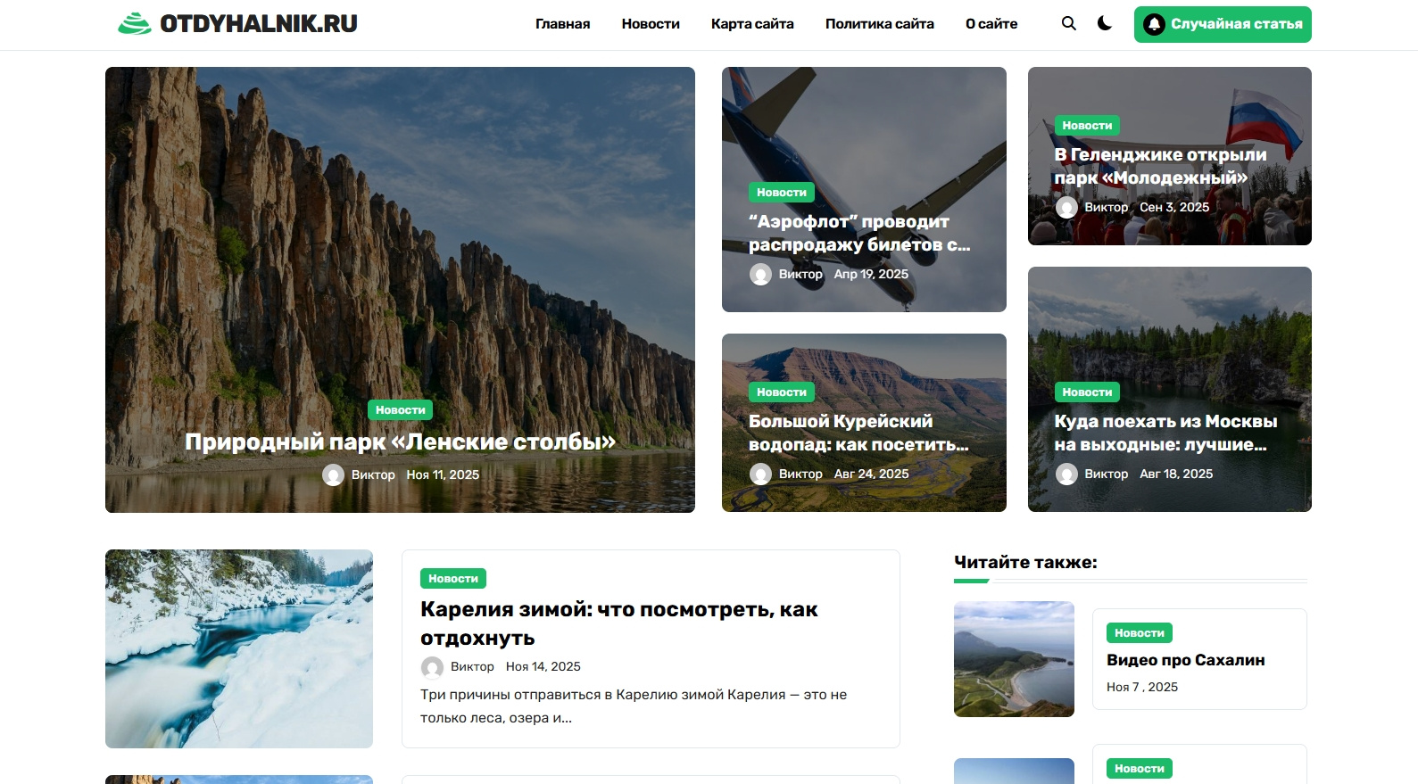
Task: Open the Природный парк «Ленские столбы» article title
Action: (400, 442)
